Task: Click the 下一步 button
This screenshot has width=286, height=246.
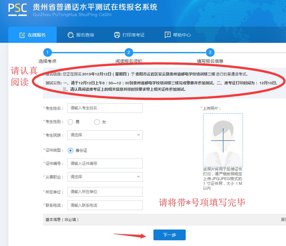Action: [x=169, y=235]
